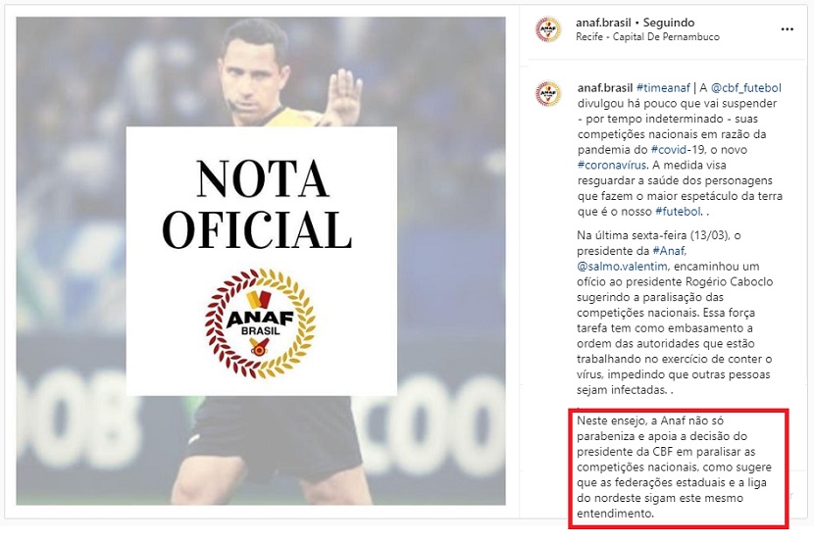
Task: Open the #Anaf hashtag link
Action: click(x=669, y=251)
